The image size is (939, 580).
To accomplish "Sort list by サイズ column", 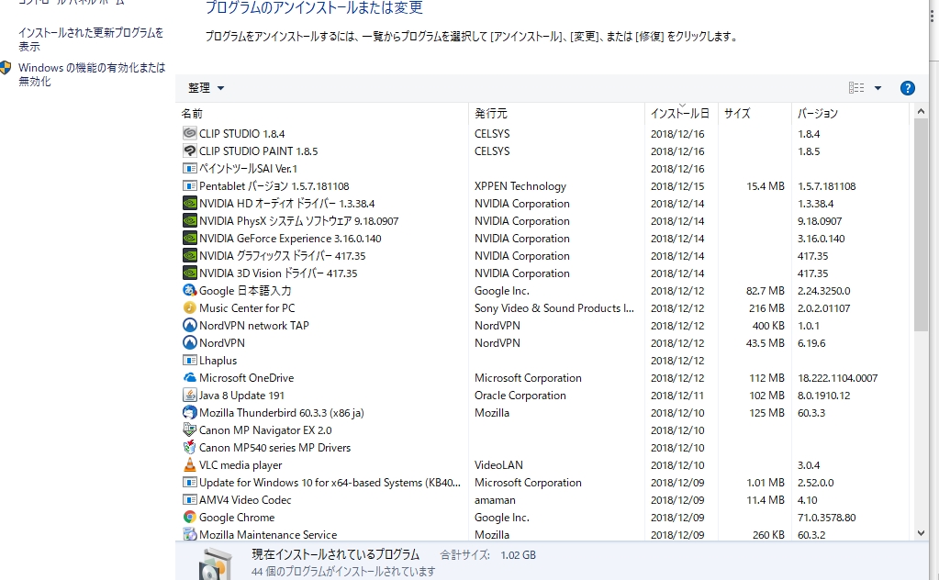I will (x=755, y=113).
